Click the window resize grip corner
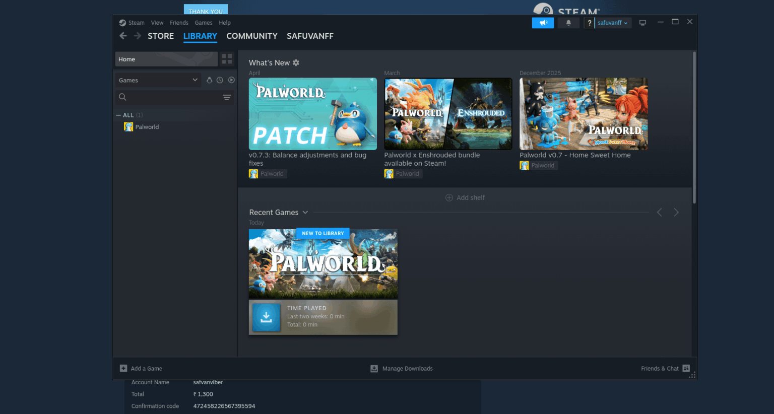Viewport: 774px width, 414px height. 693,375
